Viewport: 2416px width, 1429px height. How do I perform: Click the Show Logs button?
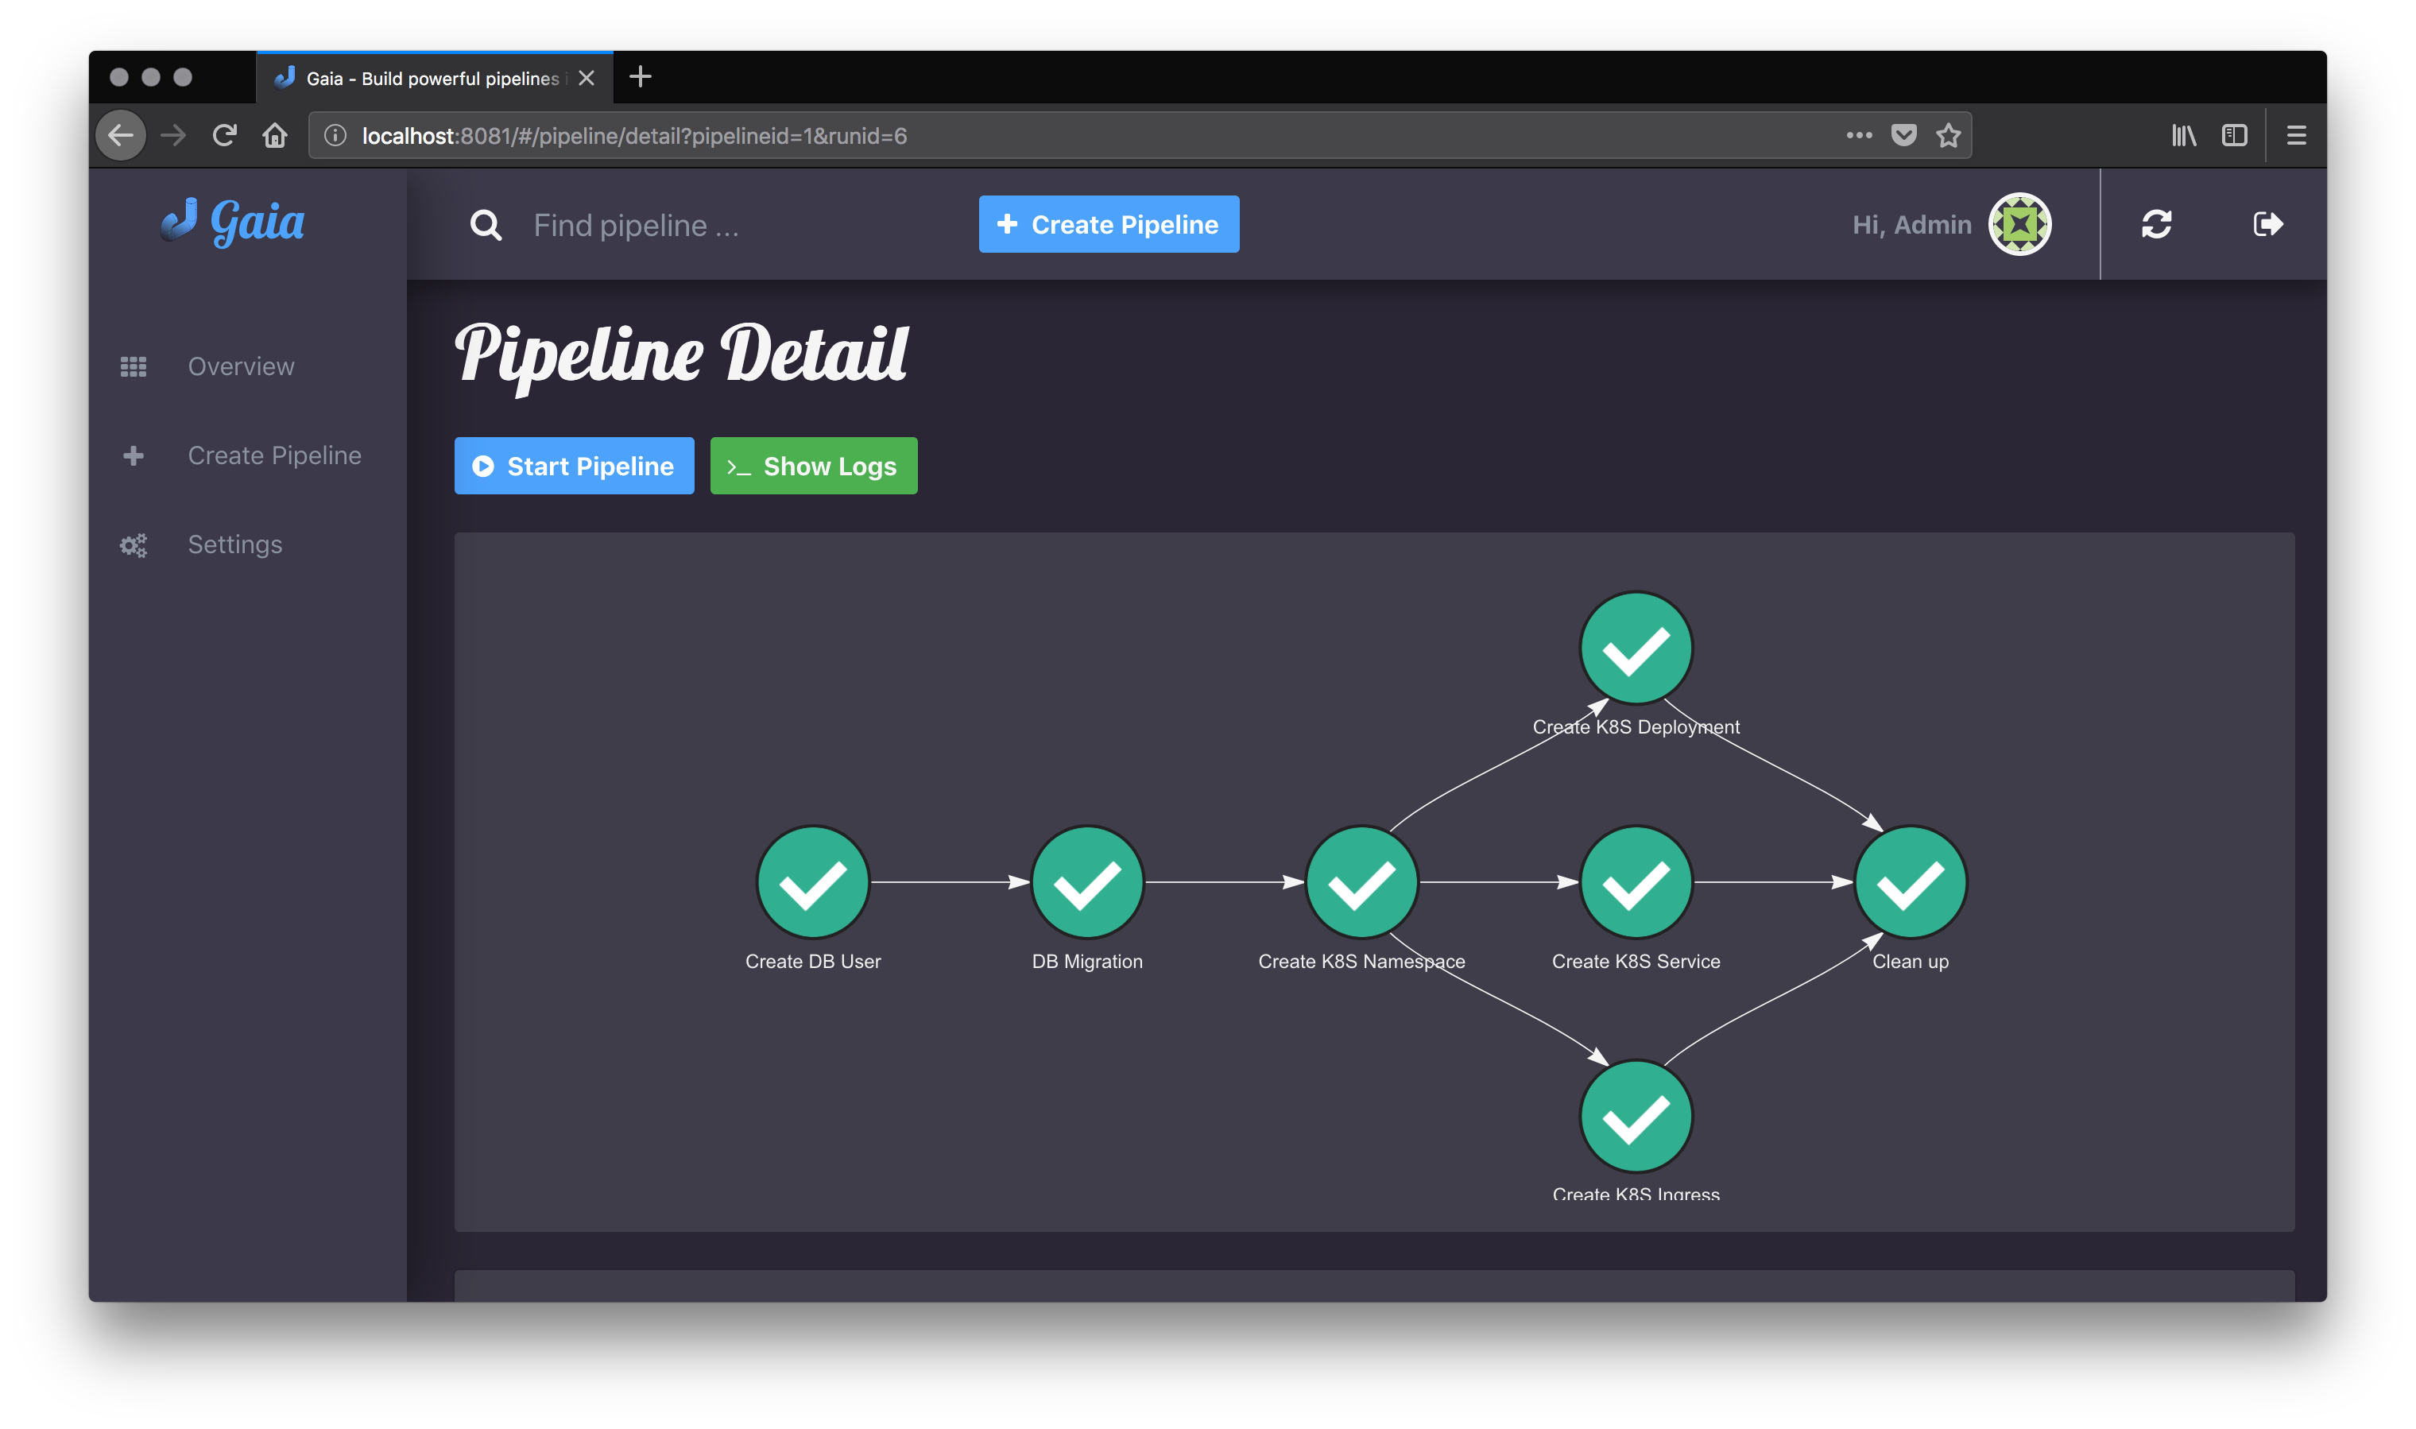[814, 466]
